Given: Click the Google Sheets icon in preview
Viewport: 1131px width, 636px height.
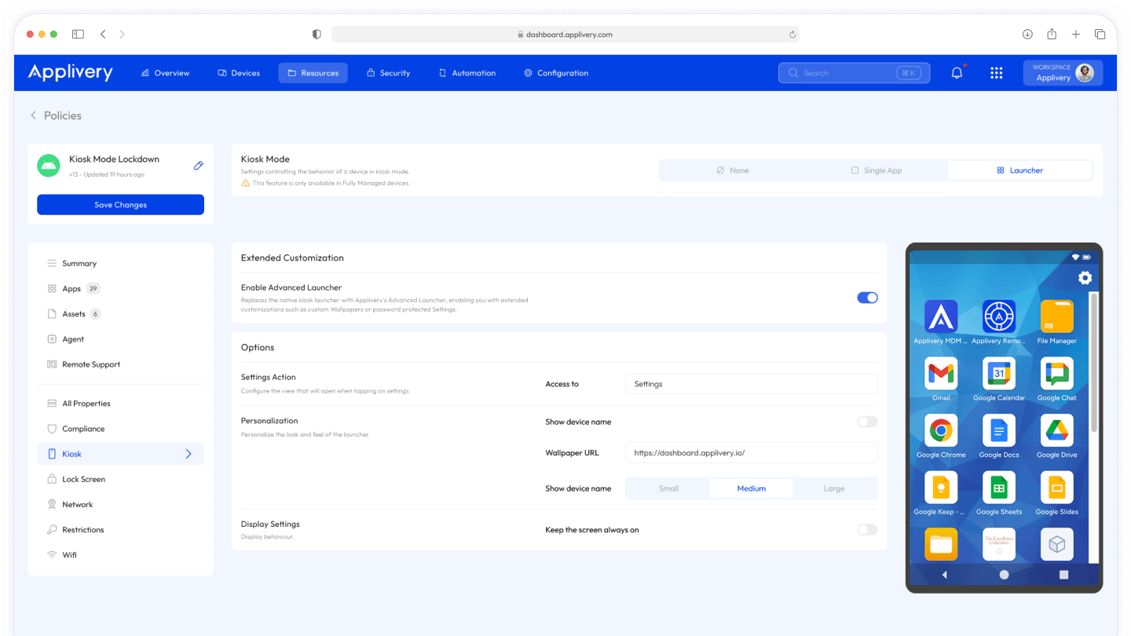Looking at the screenshot, I should pos(998,488).
